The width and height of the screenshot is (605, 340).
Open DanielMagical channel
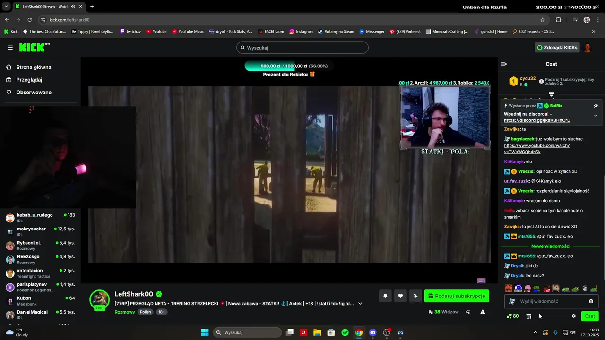40,314
